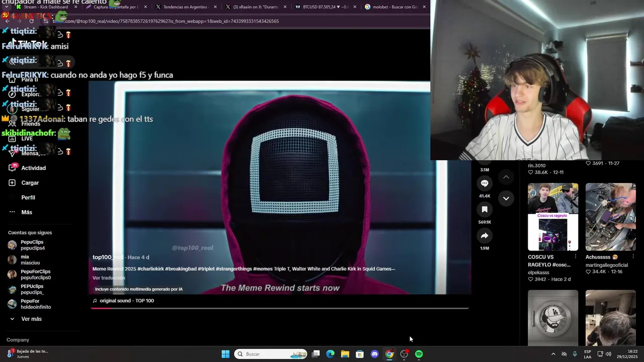Share the video using the arrow icon
The width and height of the screenshot is (644, 362).
click(x=485, y=236)
